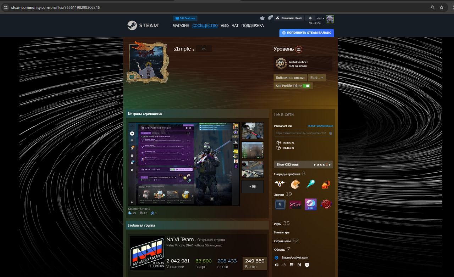Click the browser address bar URL

55,7
